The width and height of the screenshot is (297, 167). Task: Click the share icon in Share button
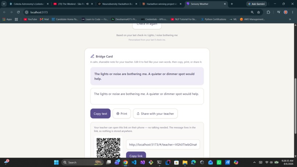pos(138,114)
